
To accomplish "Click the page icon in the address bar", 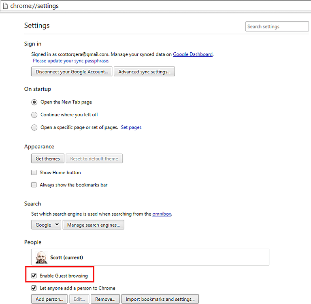I will click(x=5, y=6).
